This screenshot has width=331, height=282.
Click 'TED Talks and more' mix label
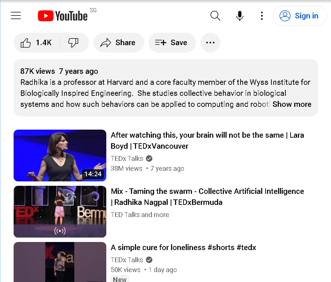pos(140,214)
